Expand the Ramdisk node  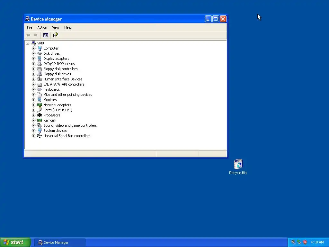pyautogui.click(x=33, y=120)
